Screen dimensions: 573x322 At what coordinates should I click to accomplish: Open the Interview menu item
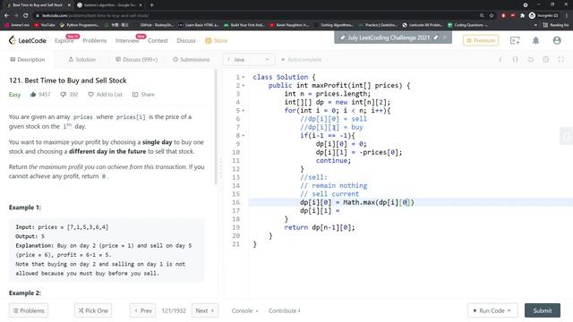point(127,40)
